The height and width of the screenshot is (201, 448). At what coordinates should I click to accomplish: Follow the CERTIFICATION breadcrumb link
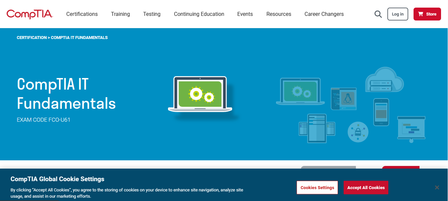pyautogui.click(x=32, y=38)
